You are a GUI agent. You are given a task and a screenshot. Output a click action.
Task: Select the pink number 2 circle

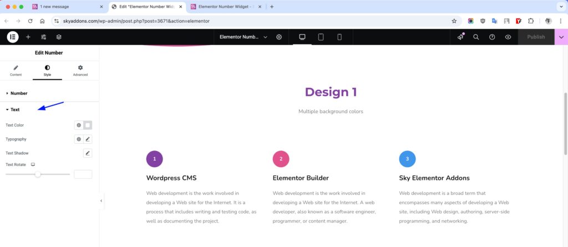281,159
